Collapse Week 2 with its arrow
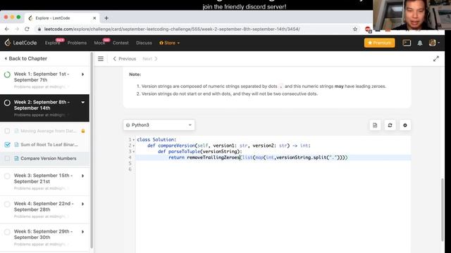This screenshot has width=451, height=253. pos(83,103)
